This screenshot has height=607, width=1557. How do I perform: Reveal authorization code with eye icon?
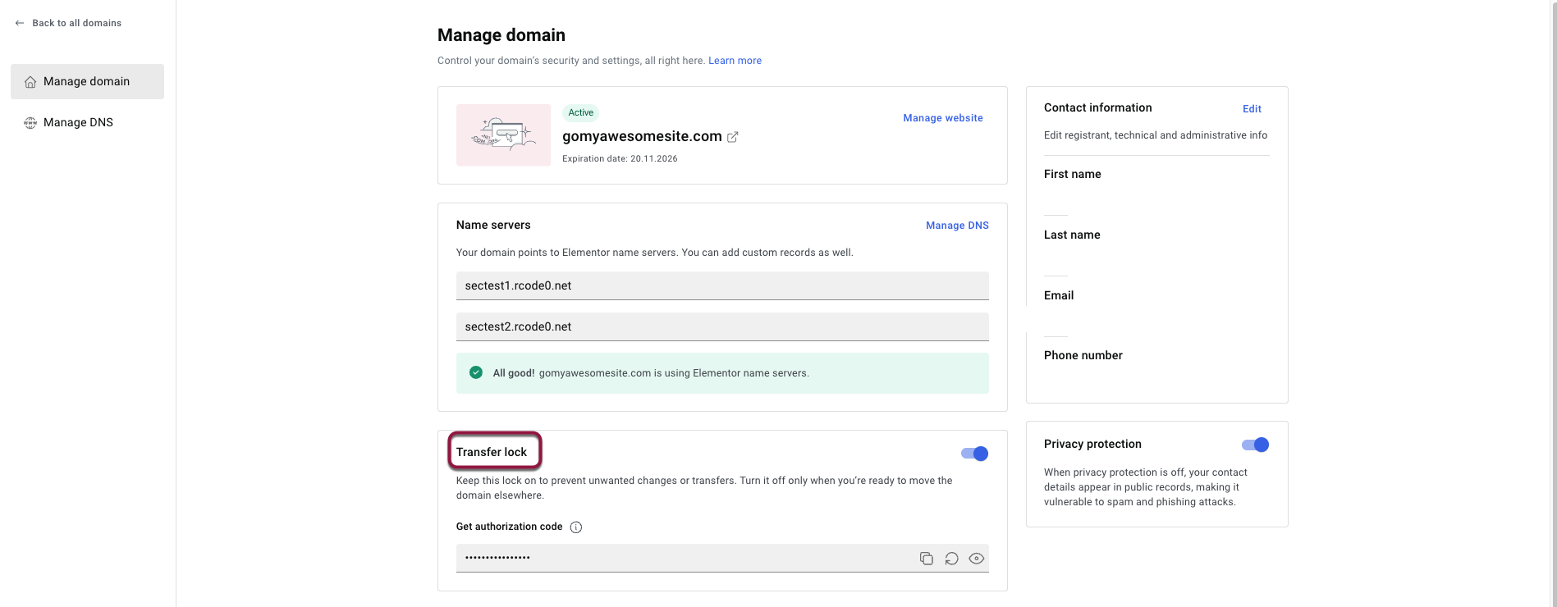pyautogui.click(x=976, y=559)
